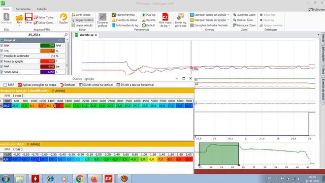Open Eventos de status warning icon

pyautogui.click(x=124, y=20)
